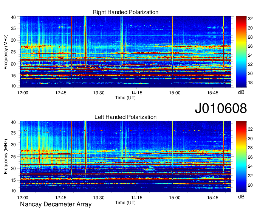Select the J010608 observation label
This screenshot has width=257, height=209.
pyautogui.click(x=221, y=108)
